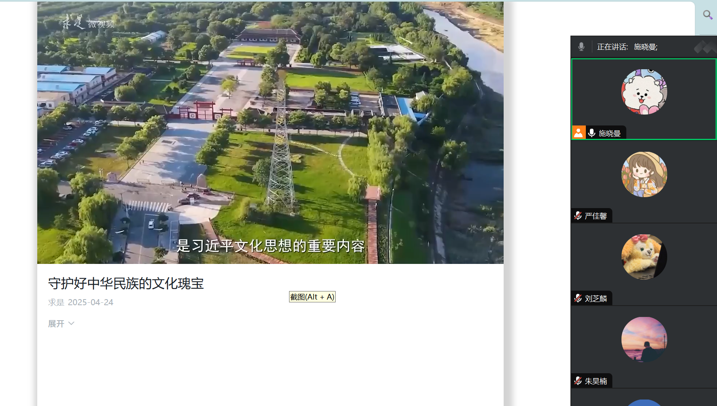Click the name label 严佳馨
Image resolution: width=717 pixels, height=406 pixels.
[x=596, y=216]
